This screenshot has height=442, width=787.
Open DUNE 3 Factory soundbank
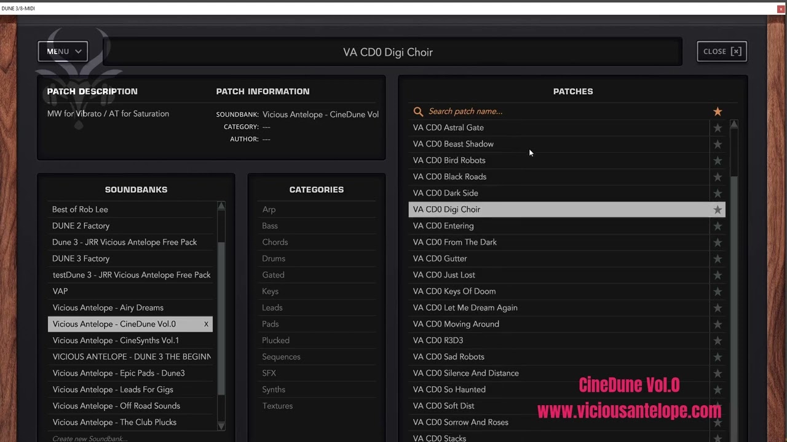(x=130, y=258)
